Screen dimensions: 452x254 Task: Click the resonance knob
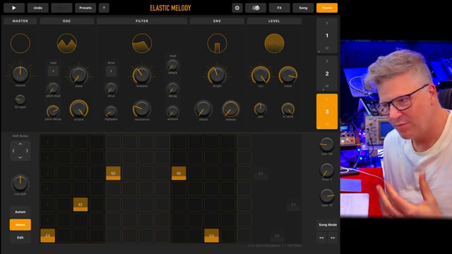pyautogui.click(x=142, y=109)
